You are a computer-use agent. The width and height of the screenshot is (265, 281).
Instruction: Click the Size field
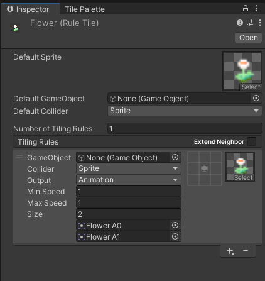(x=129, y=214)
